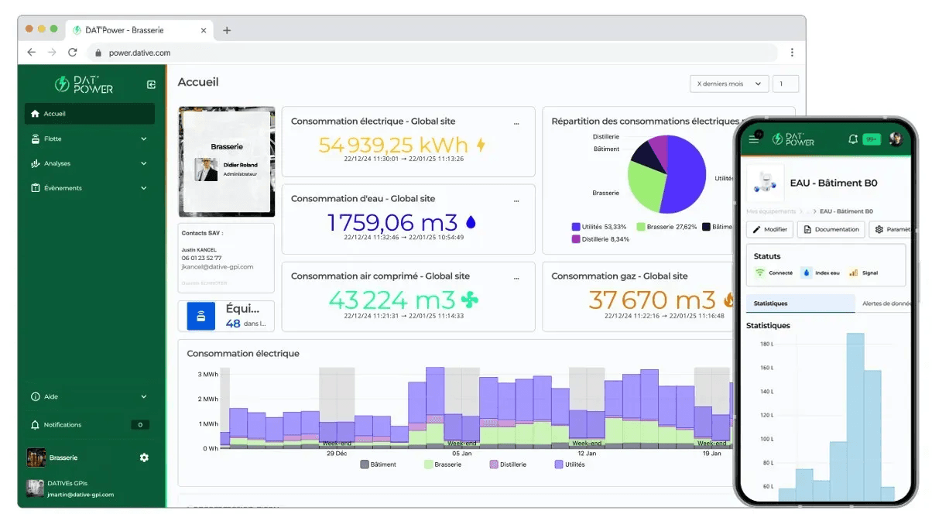Click the Équipements router icon tile
Image resolution: width=932 pixels, height=514 pixels.
tap(201, 316)
